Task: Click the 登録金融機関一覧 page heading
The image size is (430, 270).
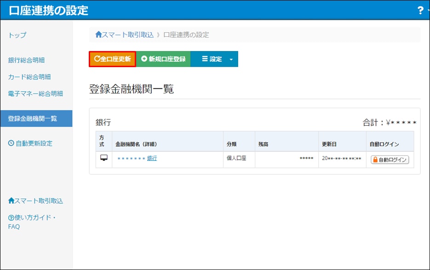Action: [x=132, y=89]
